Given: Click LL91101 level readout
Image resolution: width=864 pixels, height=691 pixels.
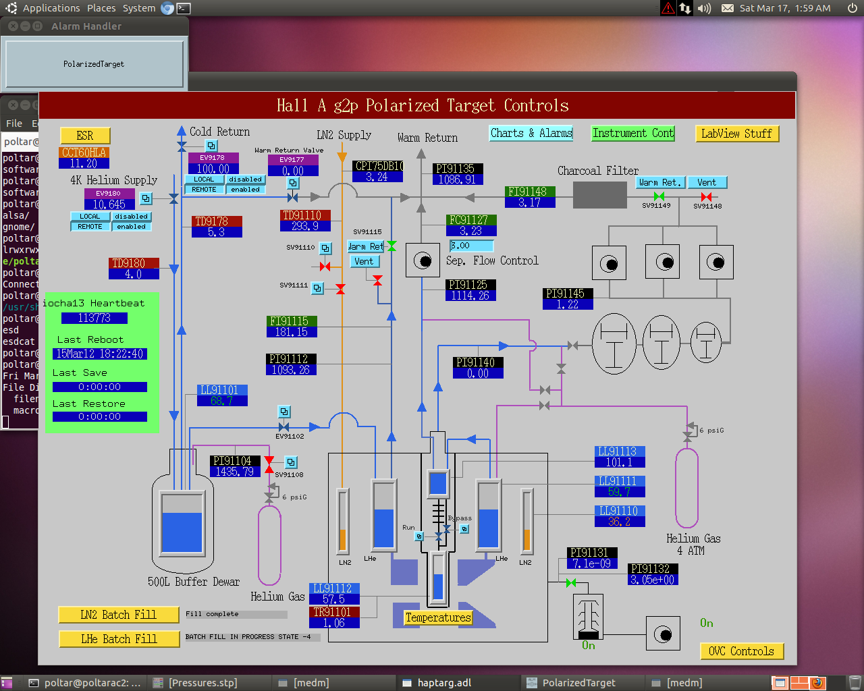Looking at the screenshot, I should (x=222, y=395).
